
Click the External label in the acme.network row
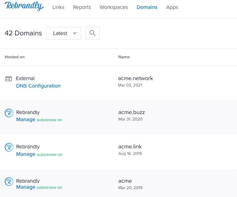coord(25,78)
